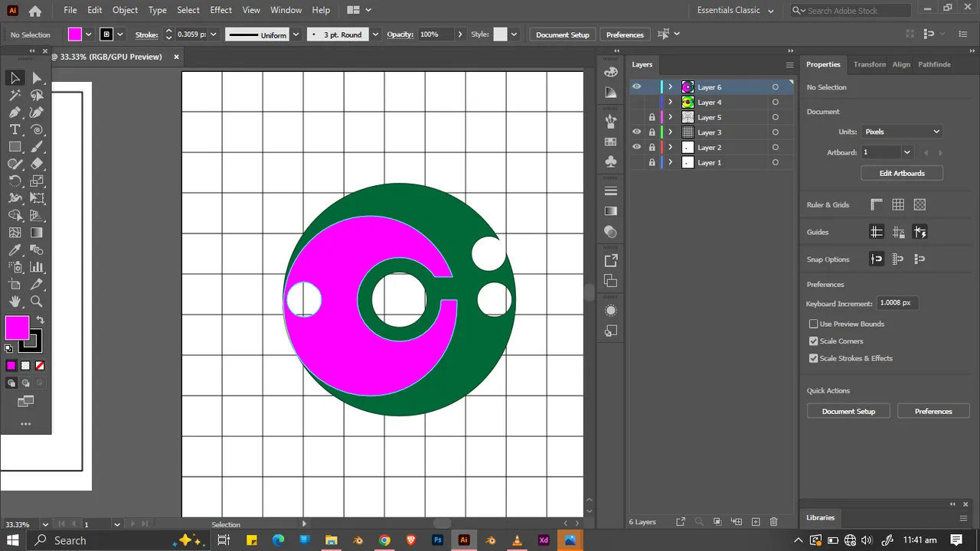Hide Layer 2 using its eye
This screenshot has width=980, height=551.
tap(636, 147)
